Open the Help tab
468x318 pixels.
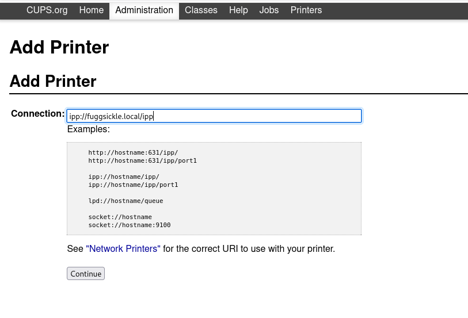238,10
